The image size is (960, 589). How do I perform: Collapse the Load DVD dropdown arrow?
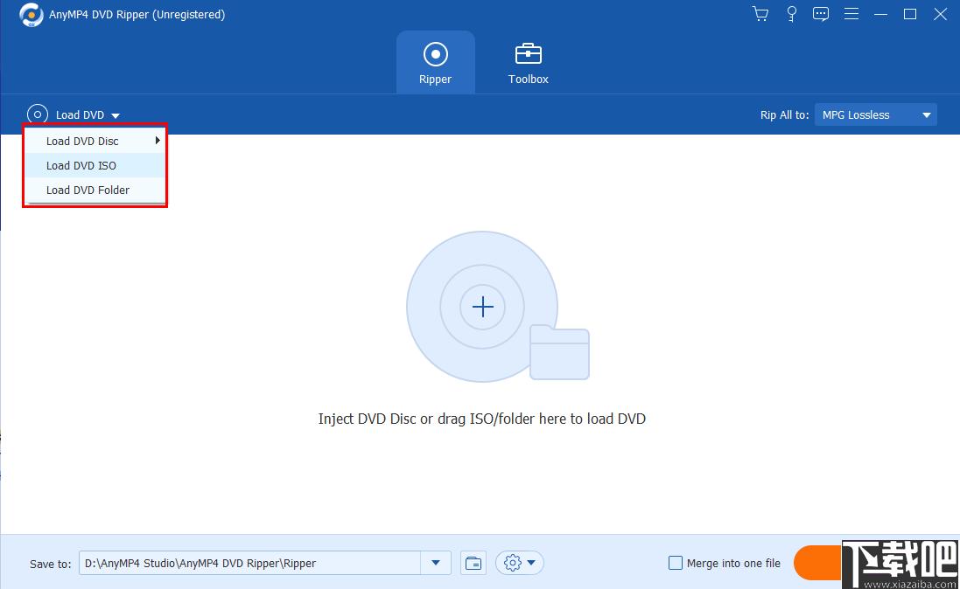point(116,115)
